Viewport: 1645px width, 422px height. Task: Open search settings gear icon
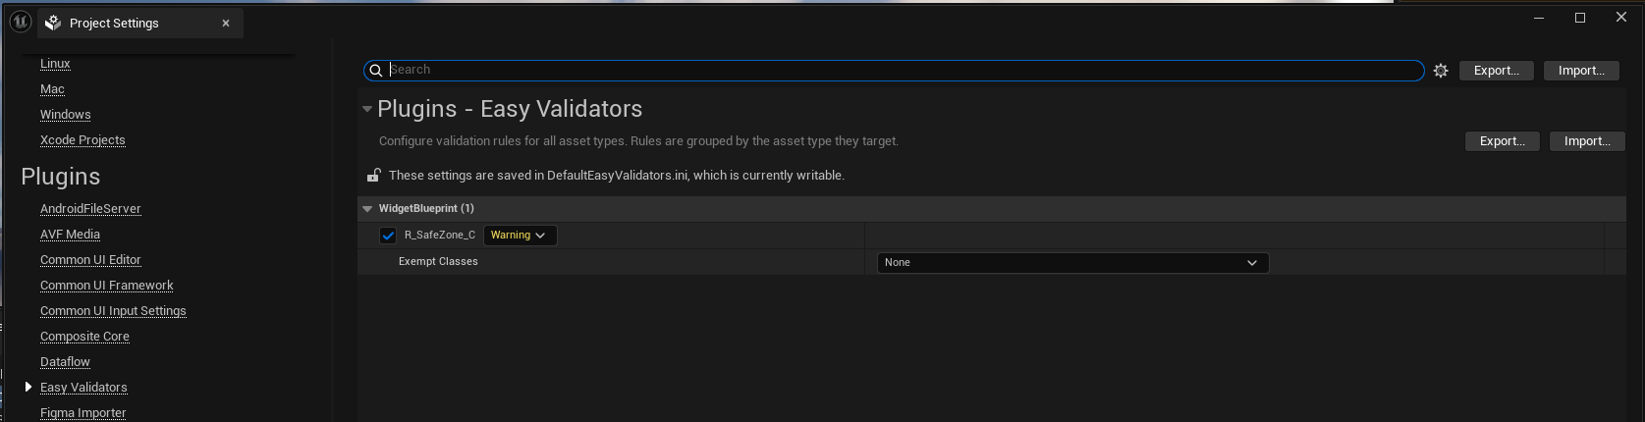pos(1441,71)
